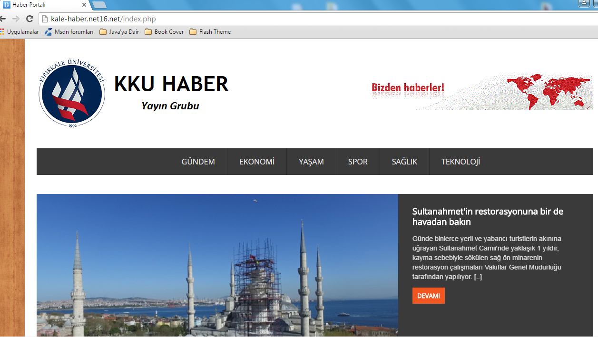
Task: Open the Uygulamalar apps shortcut
Action: coord(20,31)
